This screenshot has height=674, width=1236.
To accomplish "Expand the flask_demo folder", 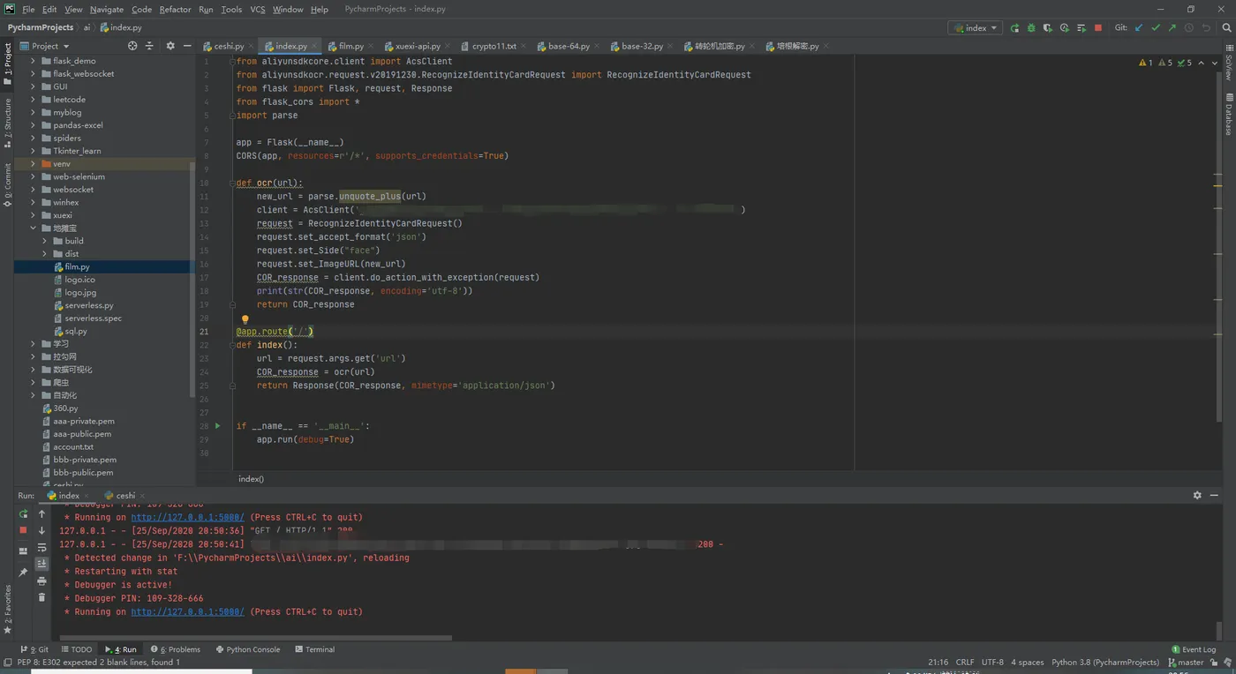I will pyautogui.click(x=34, y=61).
